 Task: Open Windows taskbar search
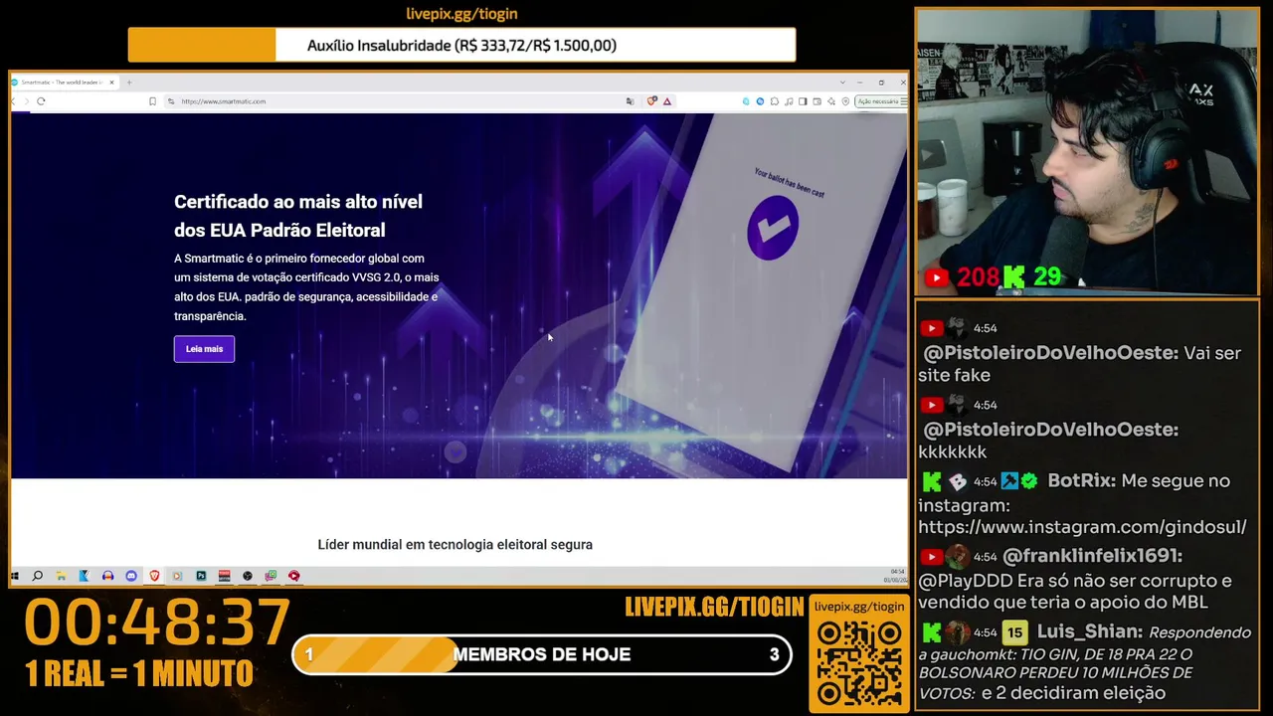click(38, 576)
